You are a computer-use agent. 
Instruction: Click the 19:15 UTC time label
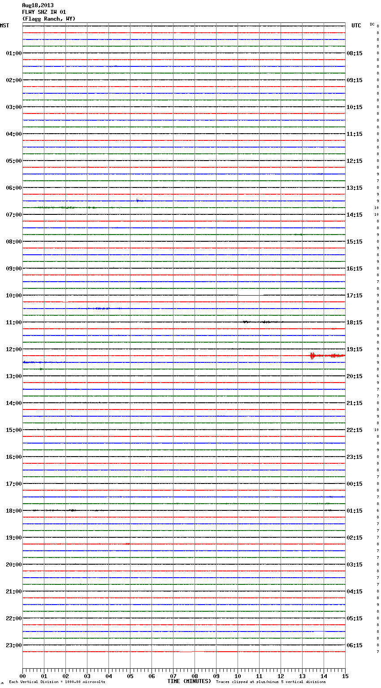pyautogui.click(x=355, y=349)
